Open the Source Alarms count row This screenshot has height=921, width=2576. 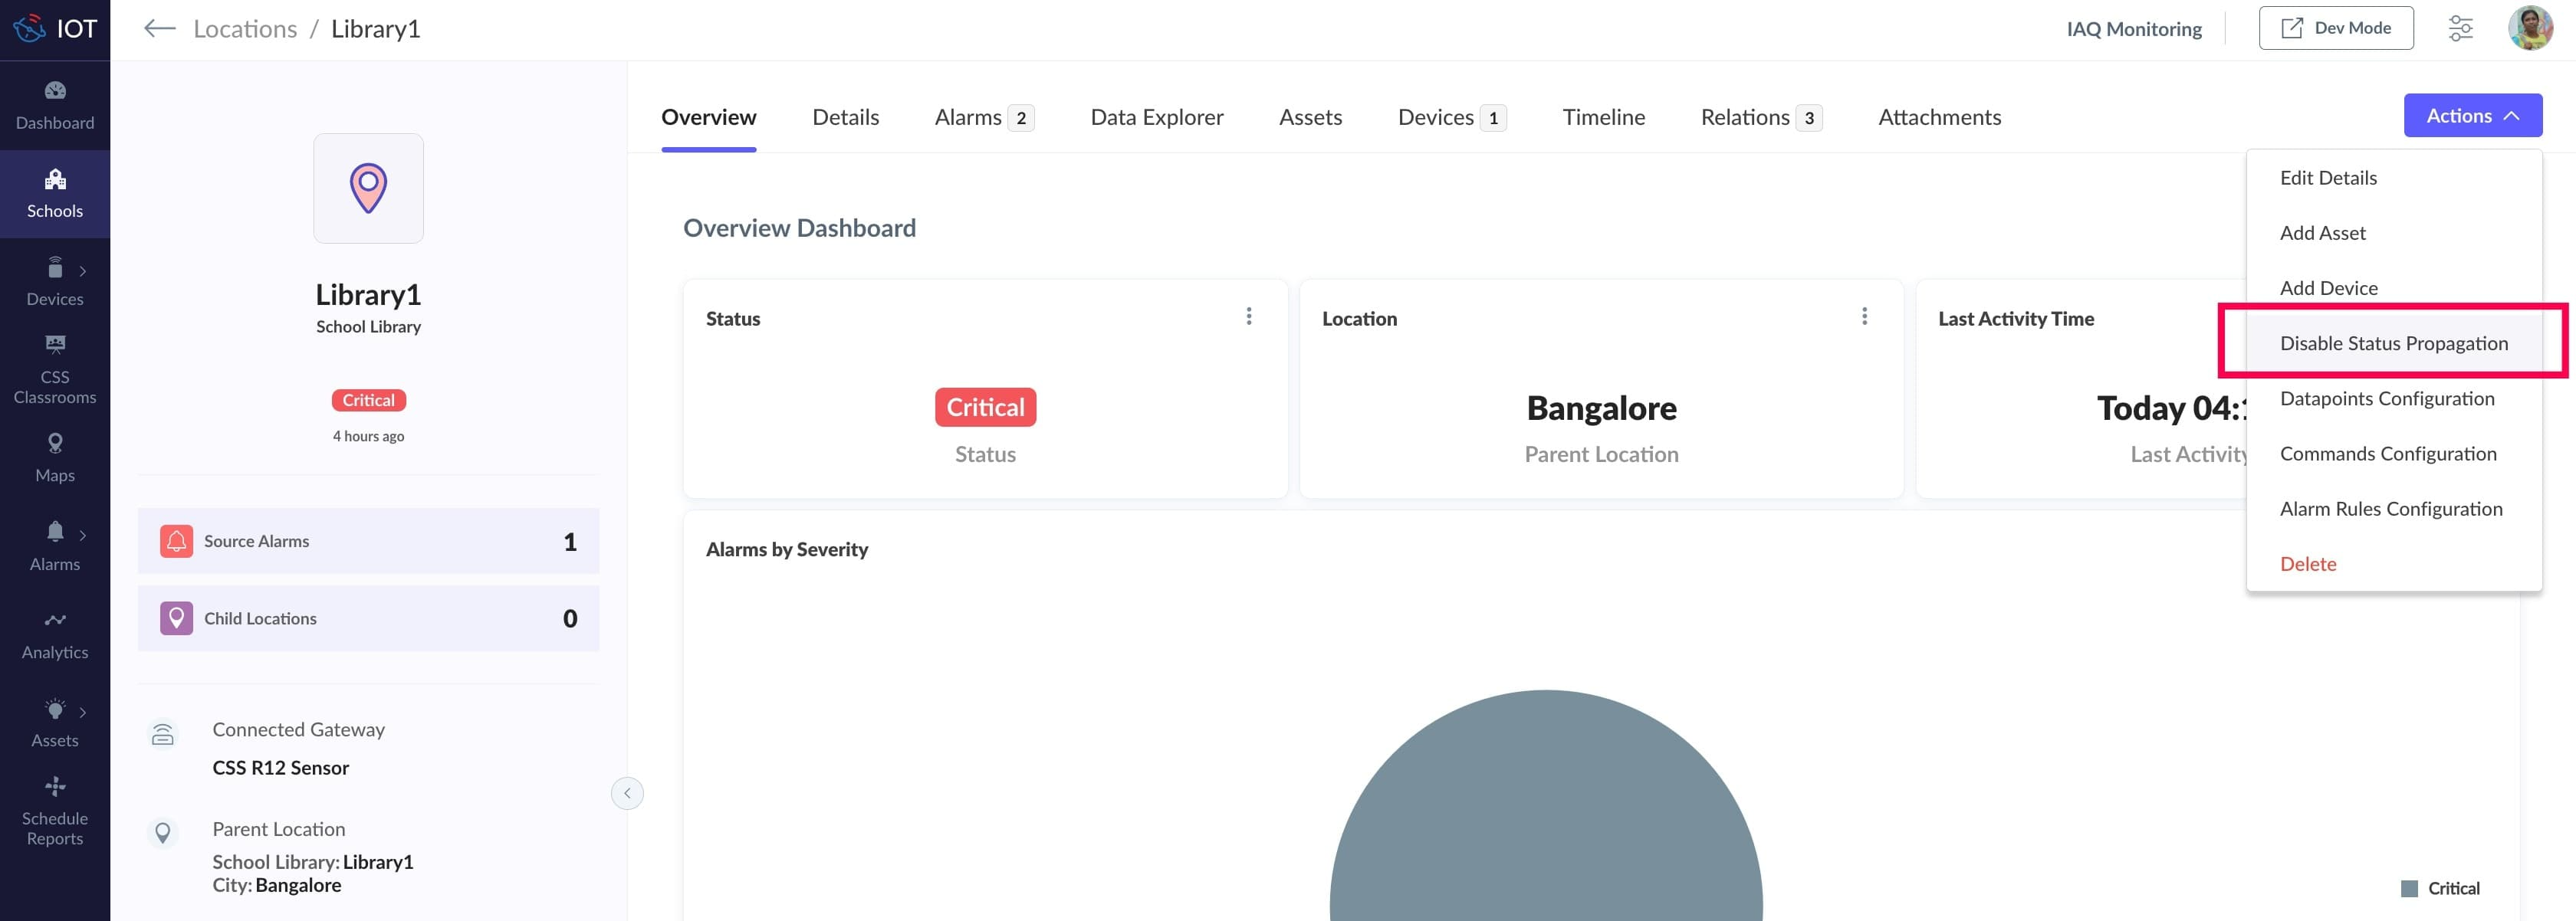pyautogui.click(x=368, y=542)
